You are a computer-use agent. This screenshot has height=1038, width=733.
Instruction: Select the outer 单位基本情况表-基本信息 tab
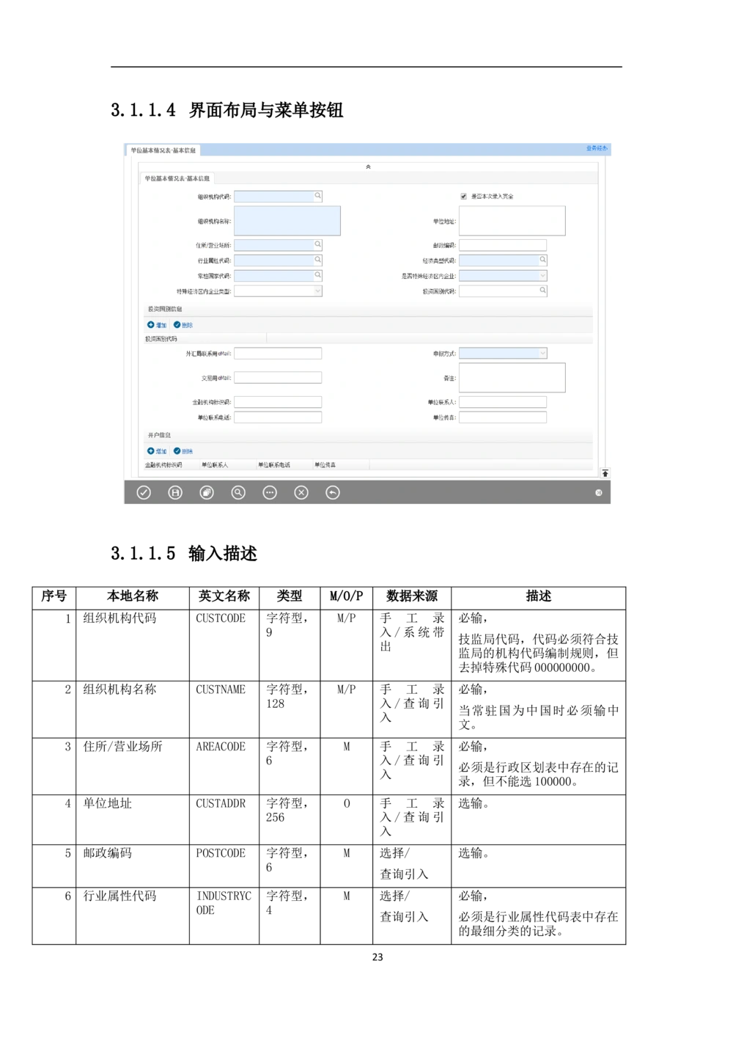tap(163, 150)
